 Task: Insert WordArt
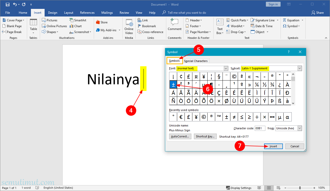(236, 26)
